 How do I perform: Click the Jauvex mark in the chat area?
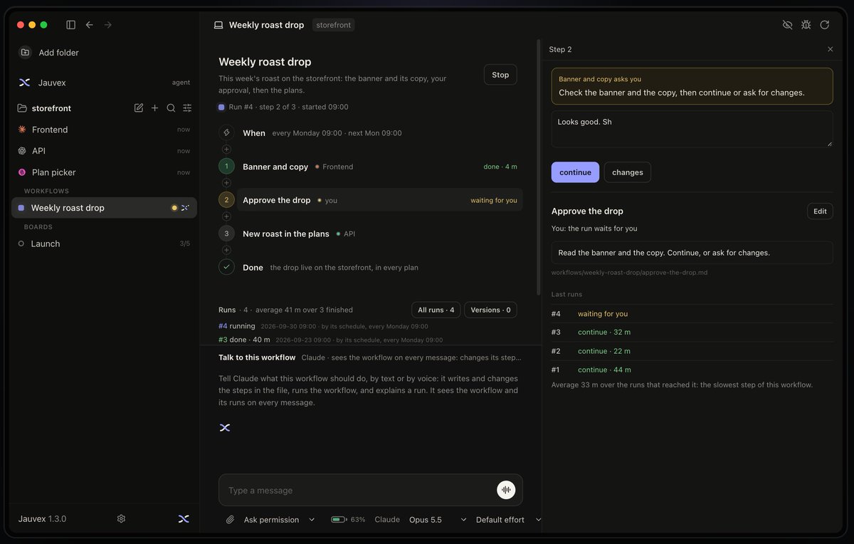click(225, 427)
